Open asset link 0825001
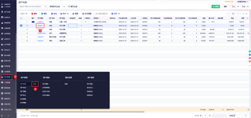 click(x=40, y=41)
